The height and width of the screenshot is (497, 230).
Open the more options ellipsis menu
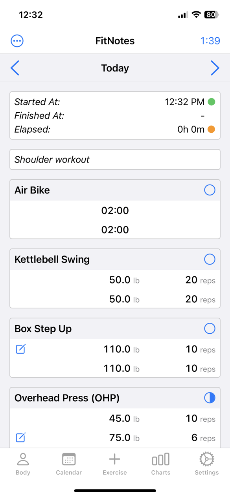[x=17, y=41]
